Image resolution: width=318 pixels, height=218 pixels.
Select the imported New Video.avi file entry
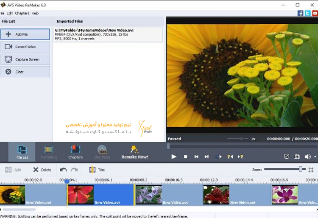coord(108,34)
